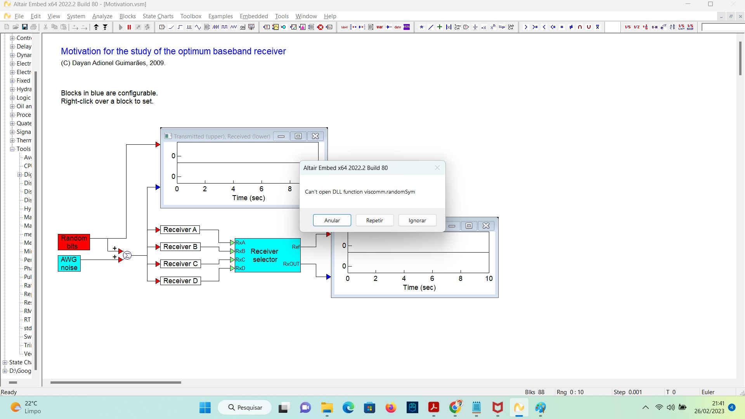Expand the Delay category in the block tree
The width and height of the screenshot is (745, 419).
pos(12,46)
